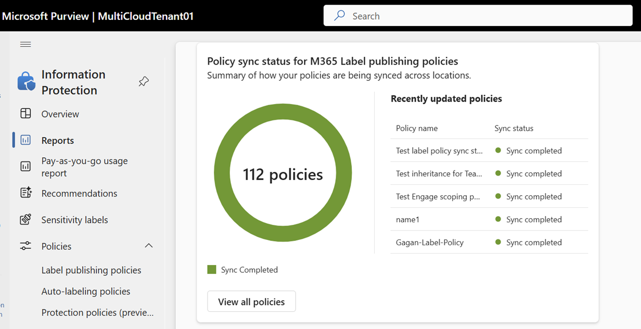Click the Pay-as-you-go usage report icon
Viewport: 641px width, 329px height.
coord(25,167)
